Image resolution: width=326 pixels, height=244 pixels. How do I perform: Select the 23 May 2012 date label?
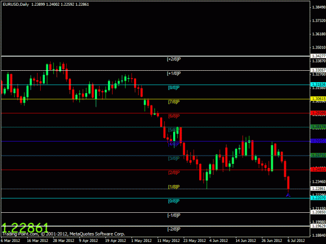tap(195, 240)
